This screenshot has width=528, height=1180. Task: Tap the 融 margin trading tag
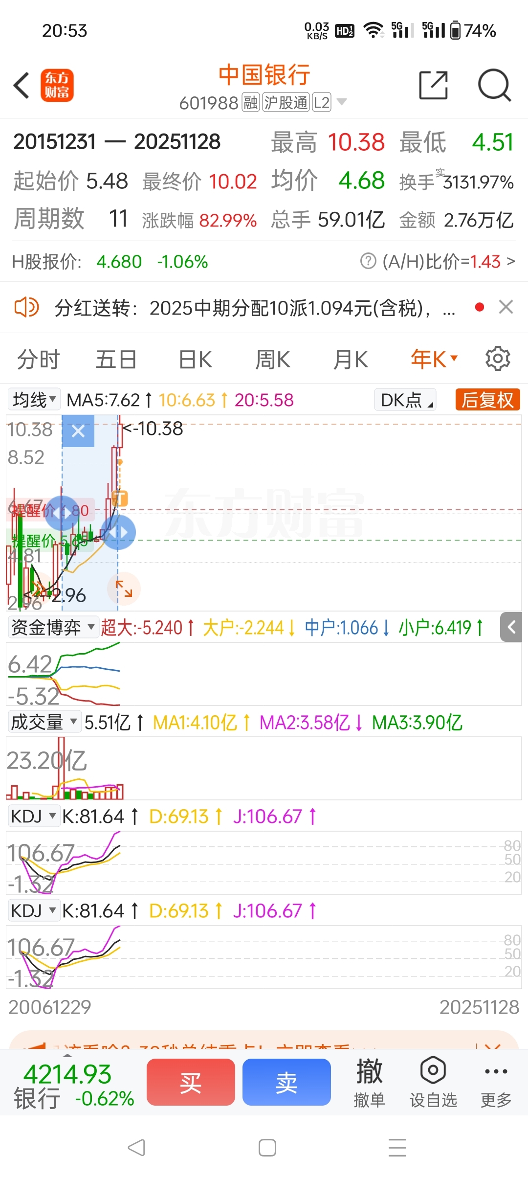[x=250, y=103]
